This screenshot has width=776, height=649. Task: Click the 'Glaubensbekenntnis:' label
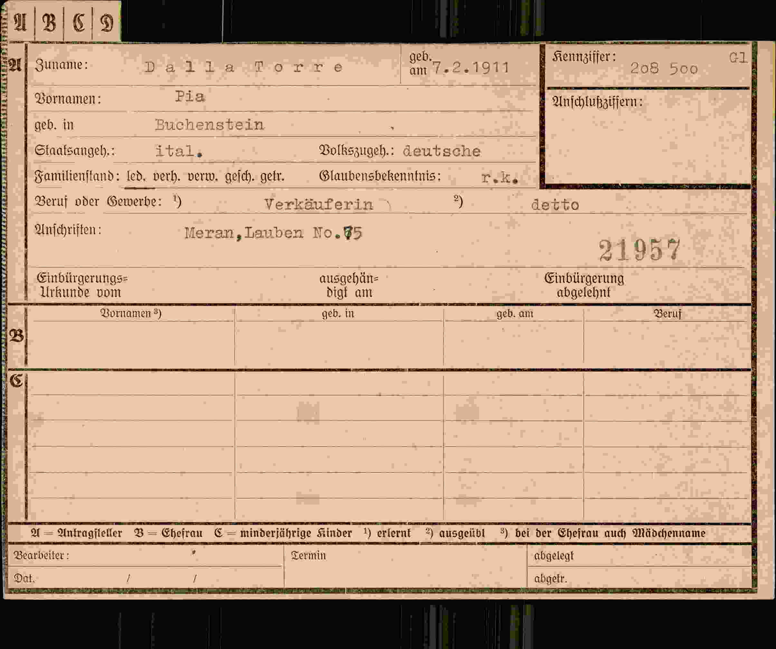(380, 176)
